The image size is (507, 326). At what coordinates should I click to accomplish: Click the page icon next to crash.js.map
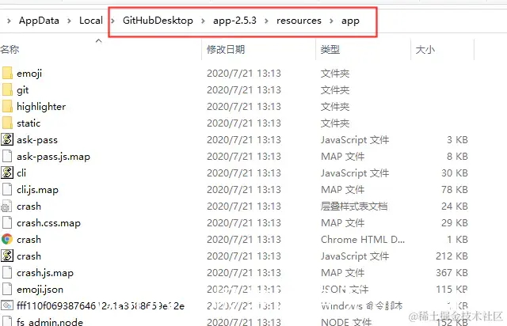(x=7, y=273)
